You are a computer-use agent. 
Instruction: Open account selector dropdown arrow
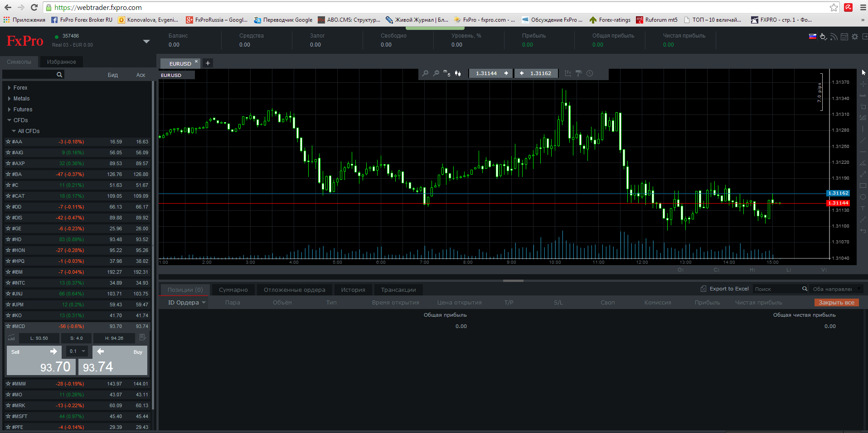146,41
